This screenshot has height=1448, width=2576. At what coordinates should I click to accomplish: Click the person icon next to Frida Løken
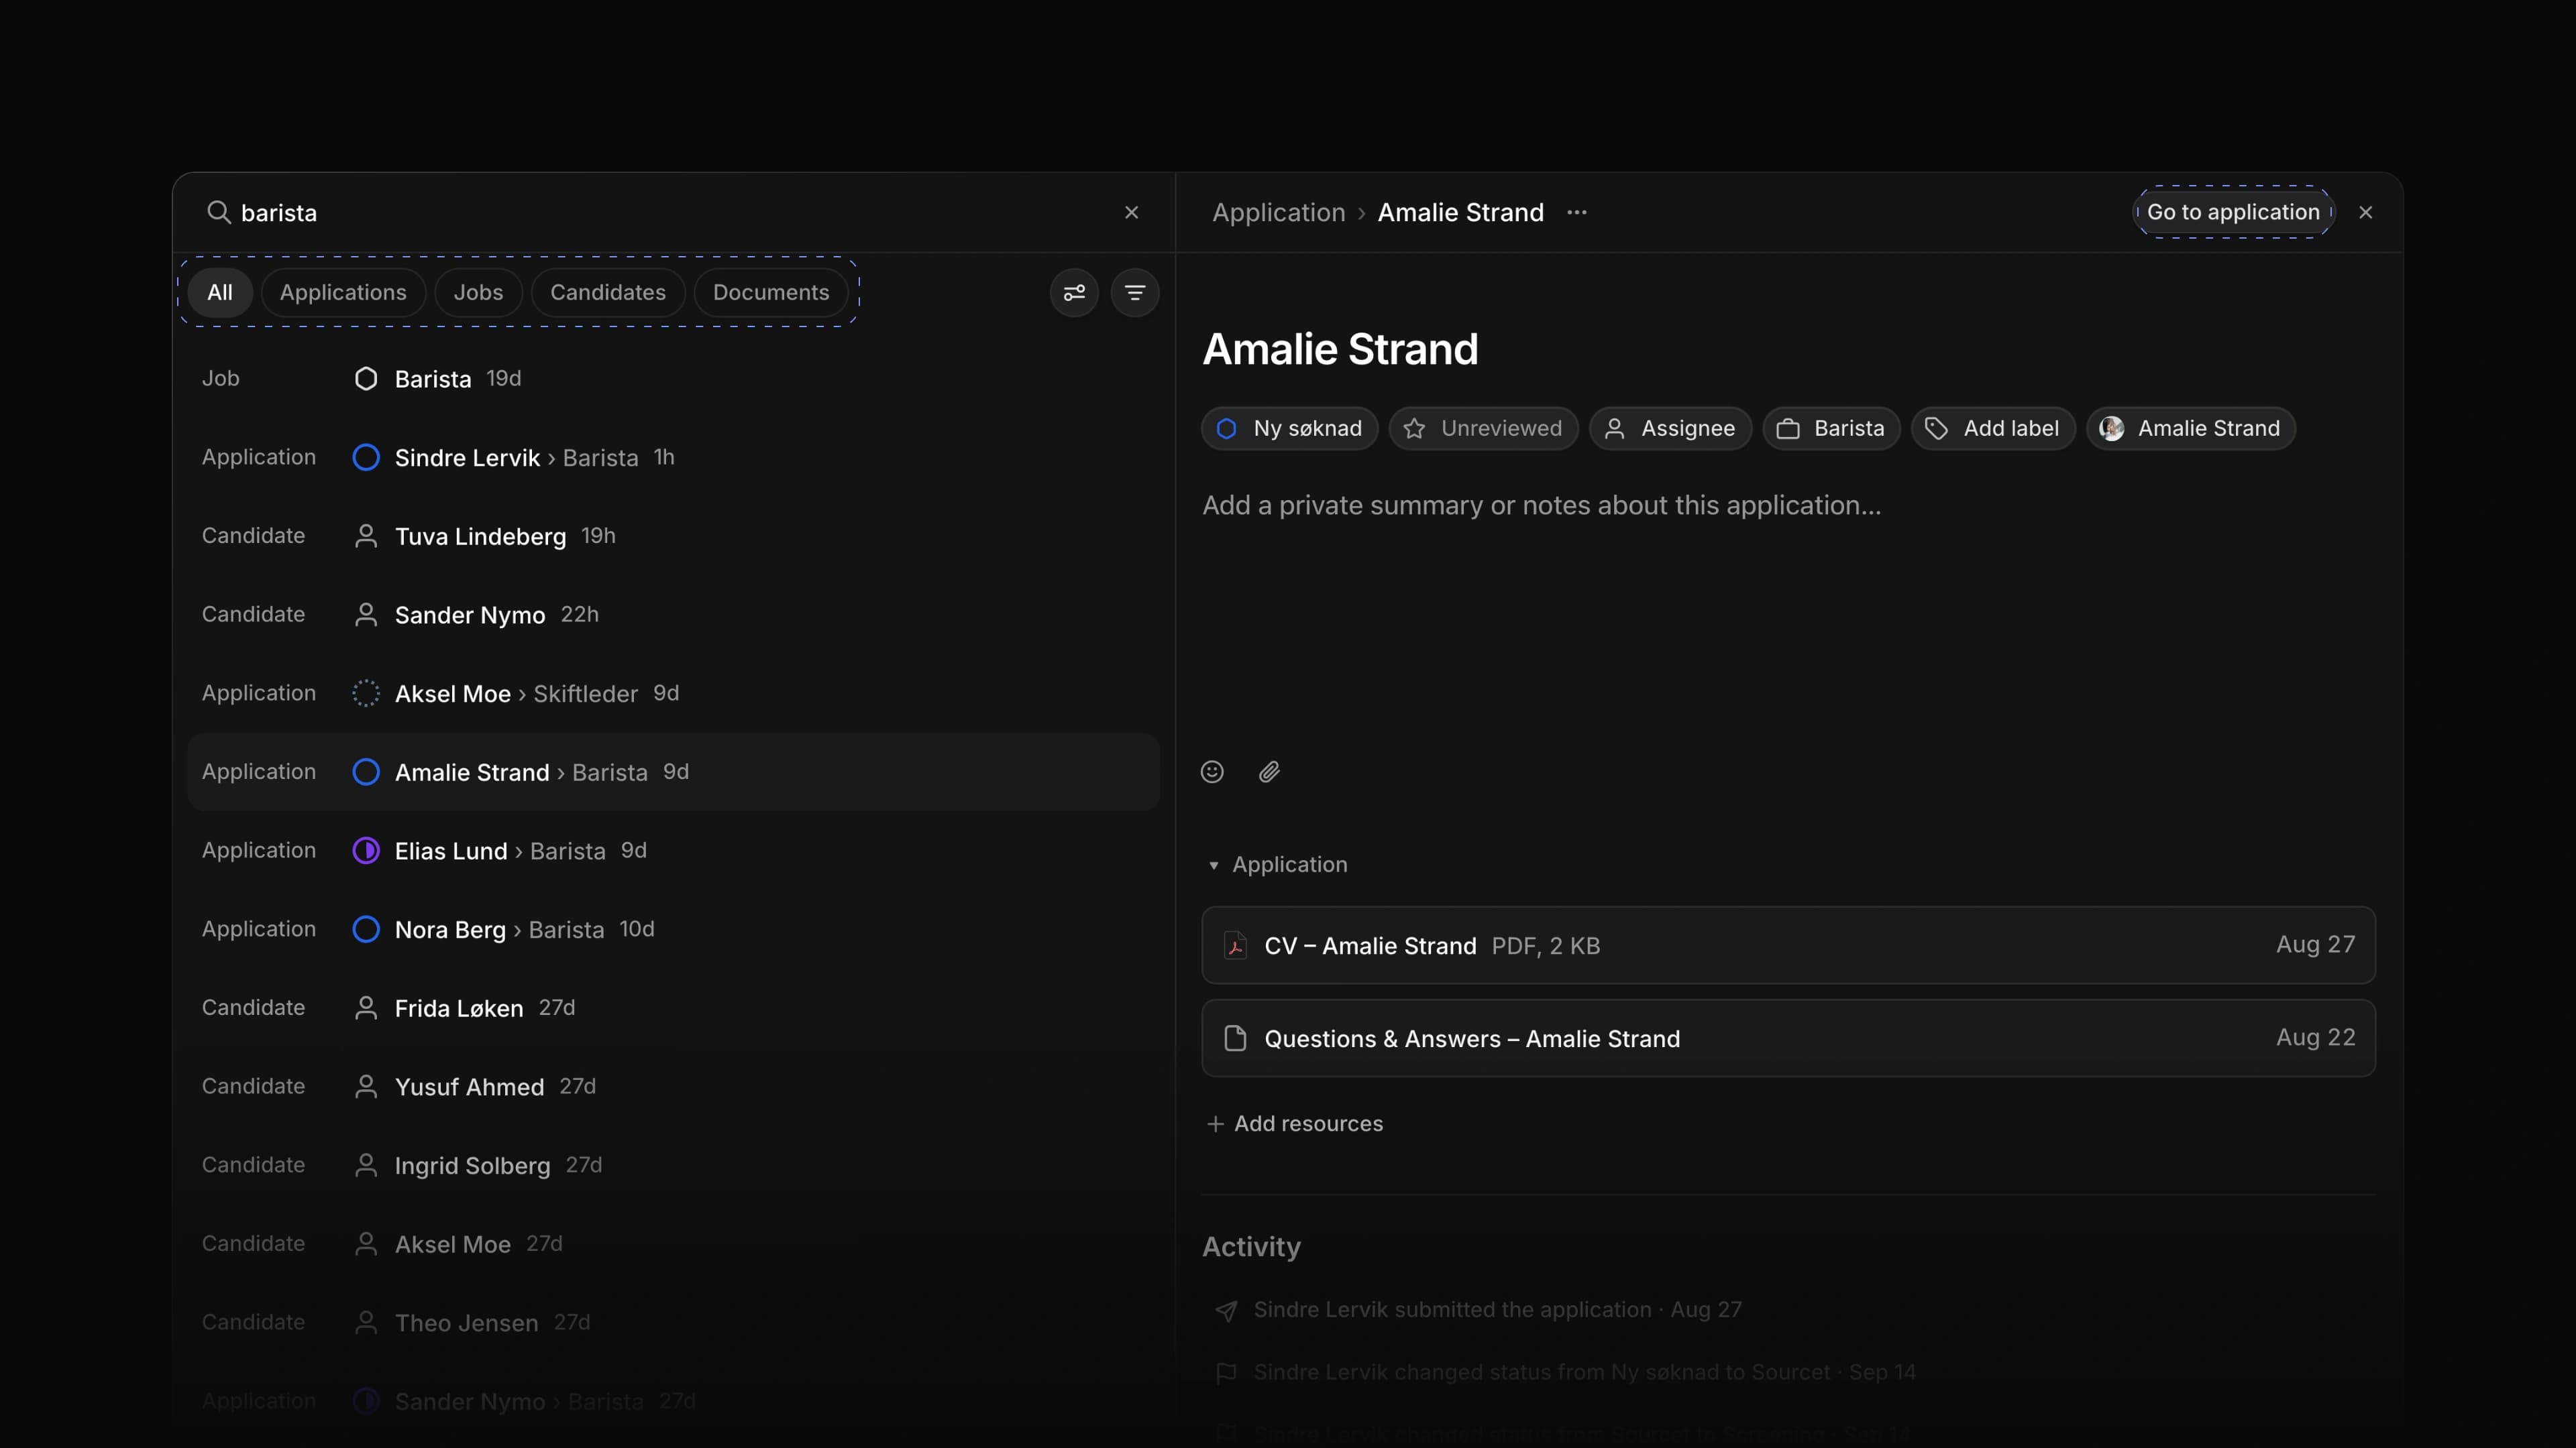[x=366, y=1008]
